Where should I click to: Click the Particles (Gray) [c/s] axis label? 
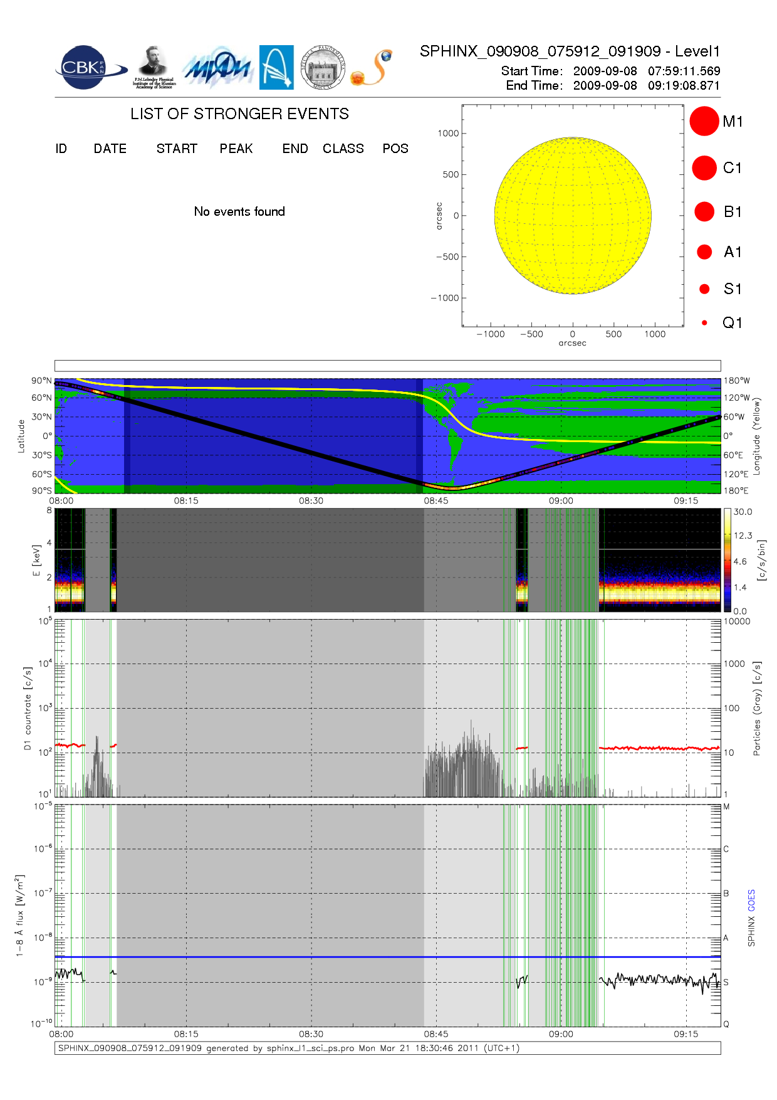[x=757, y=708]
